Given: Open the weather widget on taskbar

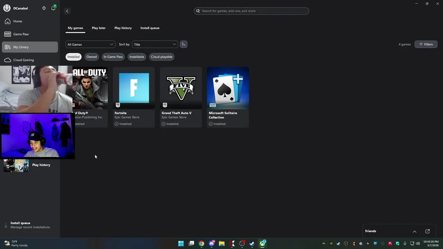Looking at the screenshot, I should tap(16, 243).
